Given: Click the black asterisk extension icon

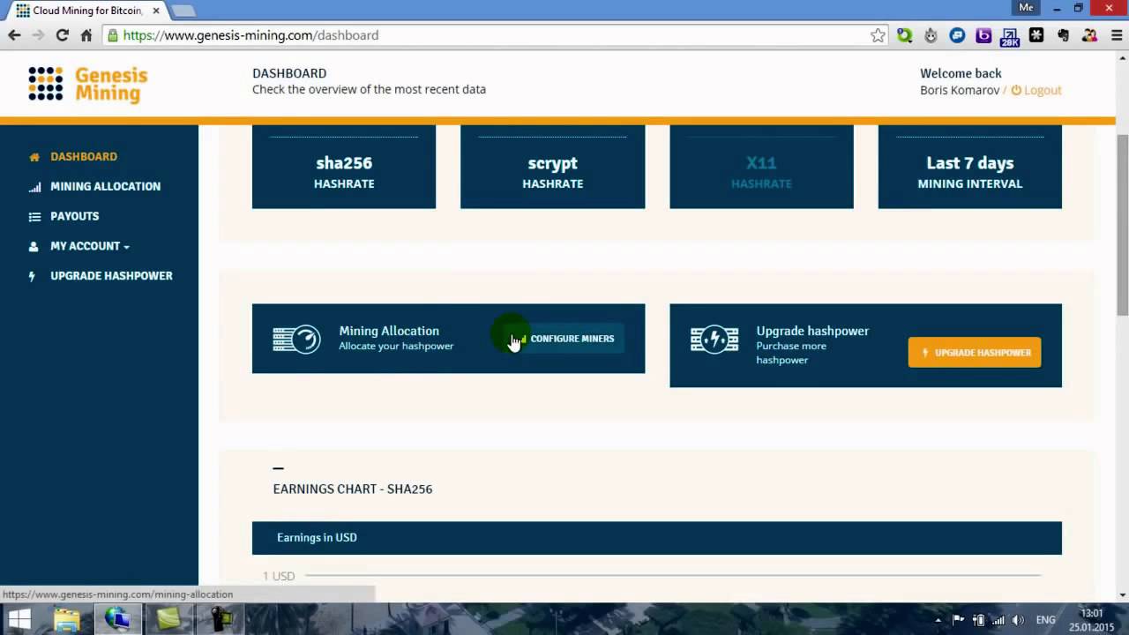Looking at the screenshot, I should tap(1036, 35).
